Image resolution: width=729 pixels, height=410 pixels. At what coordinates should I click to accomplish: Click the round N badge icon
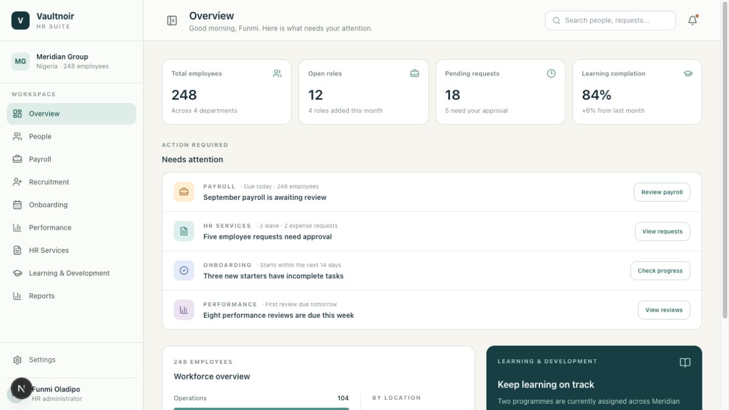(21, 389)
